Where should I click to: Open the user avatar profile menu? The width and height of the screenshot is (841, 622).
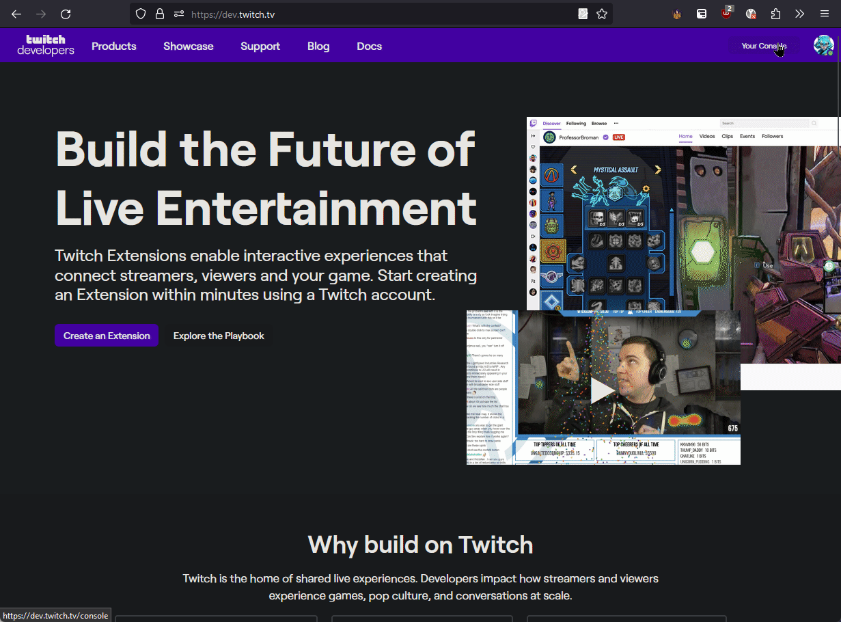(x=824, y=46)
